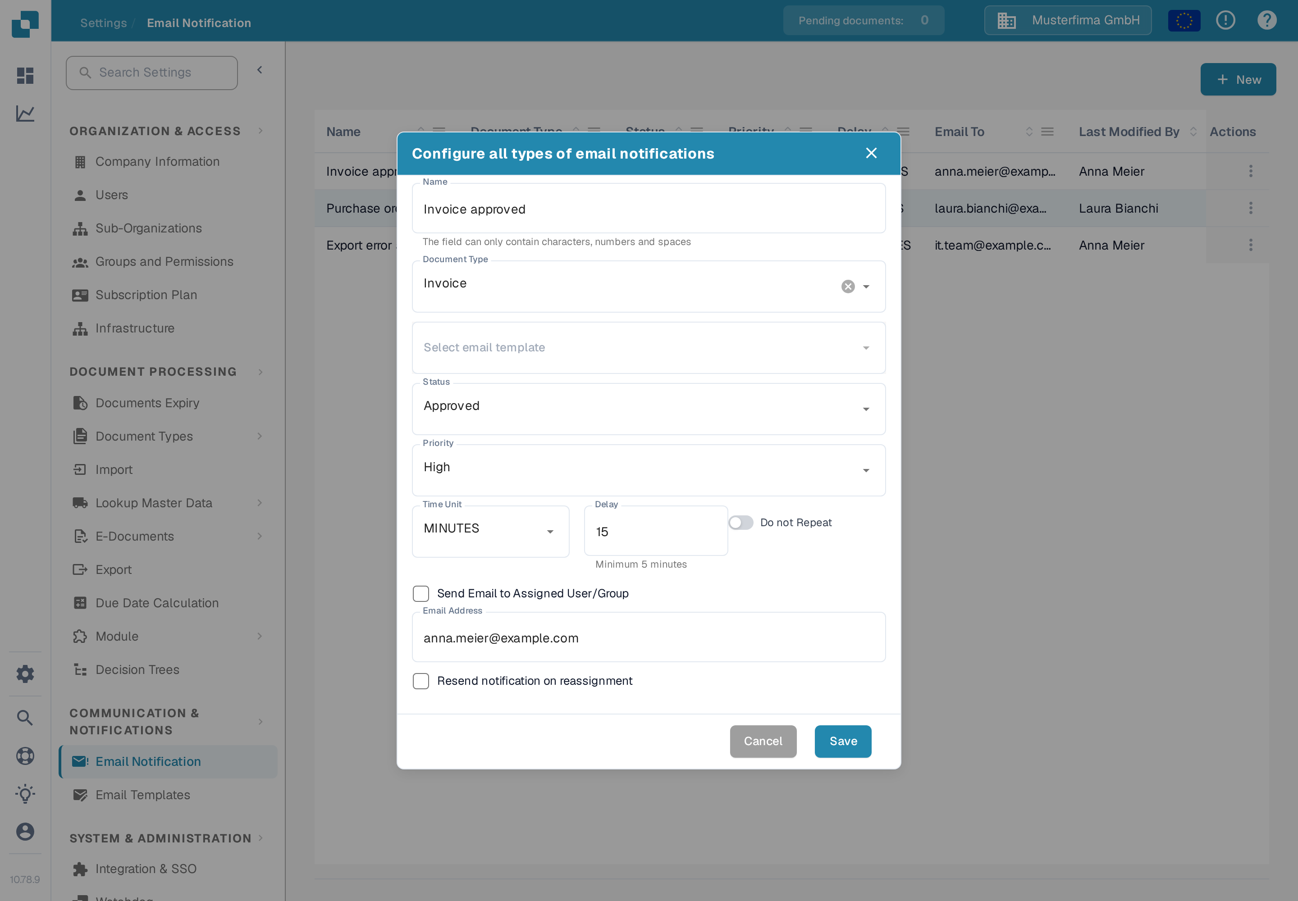The width and height of the screenshot is (1298, 901).
Task: Open Due Date Calculation settings
Action: [168, 603]
